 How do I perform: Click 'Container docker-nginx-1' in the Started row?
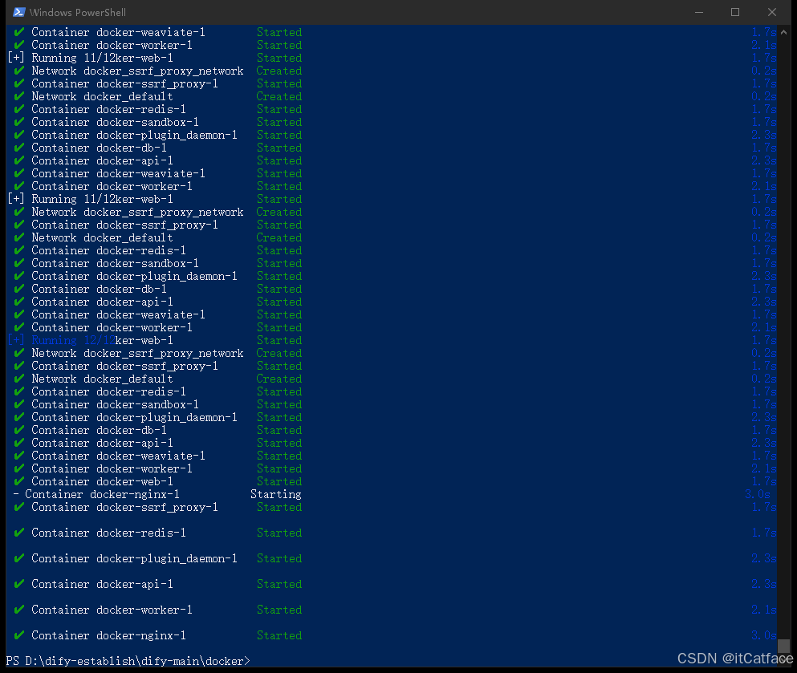coord(108,635)
